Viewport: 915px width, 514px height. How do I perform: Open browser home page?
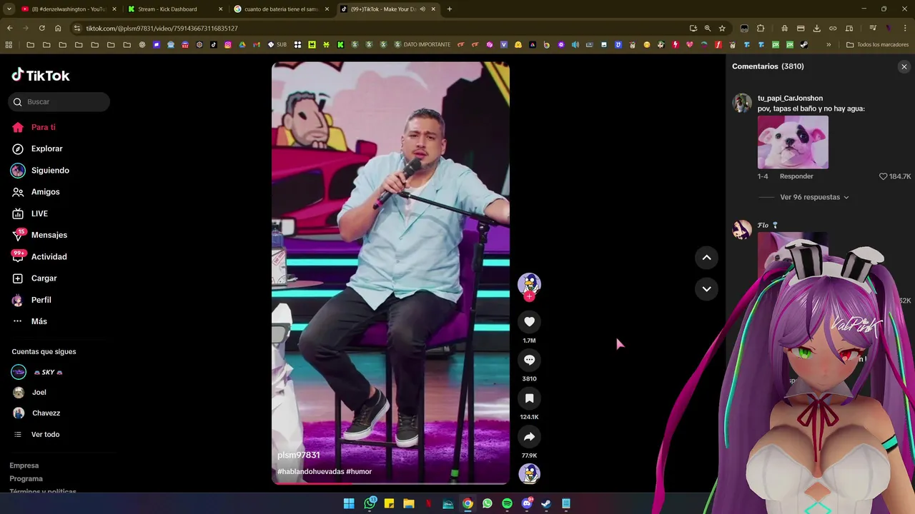(58, 29)
